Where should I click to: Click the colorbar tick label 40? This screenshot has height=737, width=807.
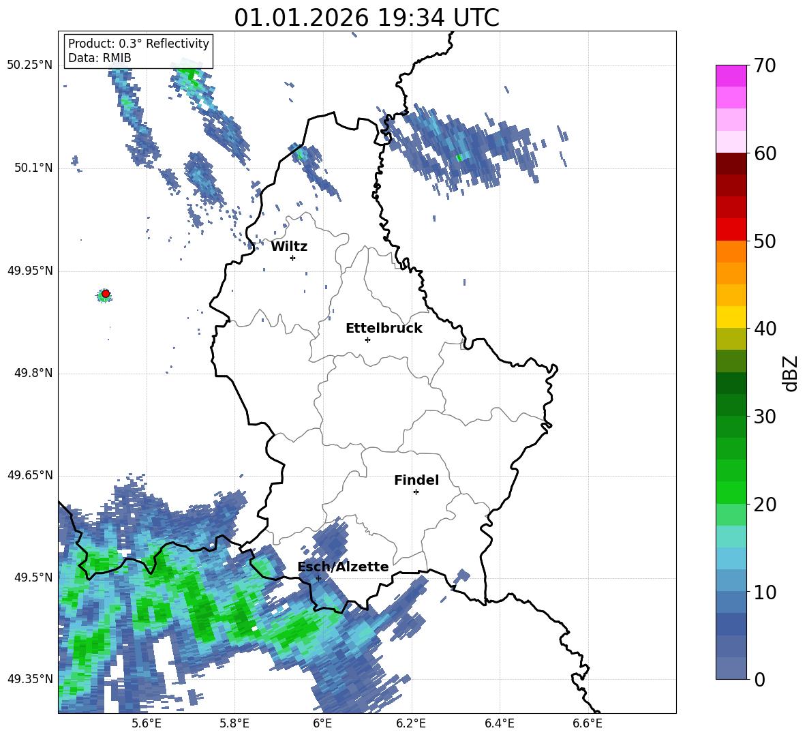tap(765, 329)
